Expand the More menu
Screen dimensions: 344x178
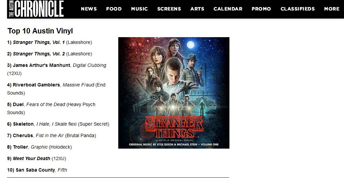coord(332,9)
